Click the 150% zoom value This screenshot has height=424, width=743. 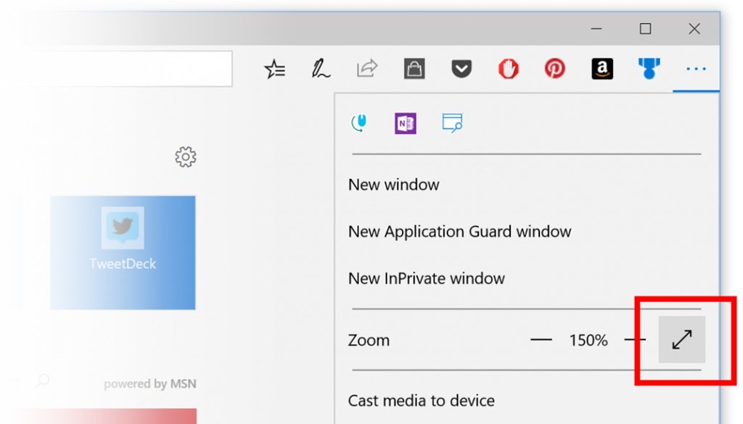(x=588, y=340)
